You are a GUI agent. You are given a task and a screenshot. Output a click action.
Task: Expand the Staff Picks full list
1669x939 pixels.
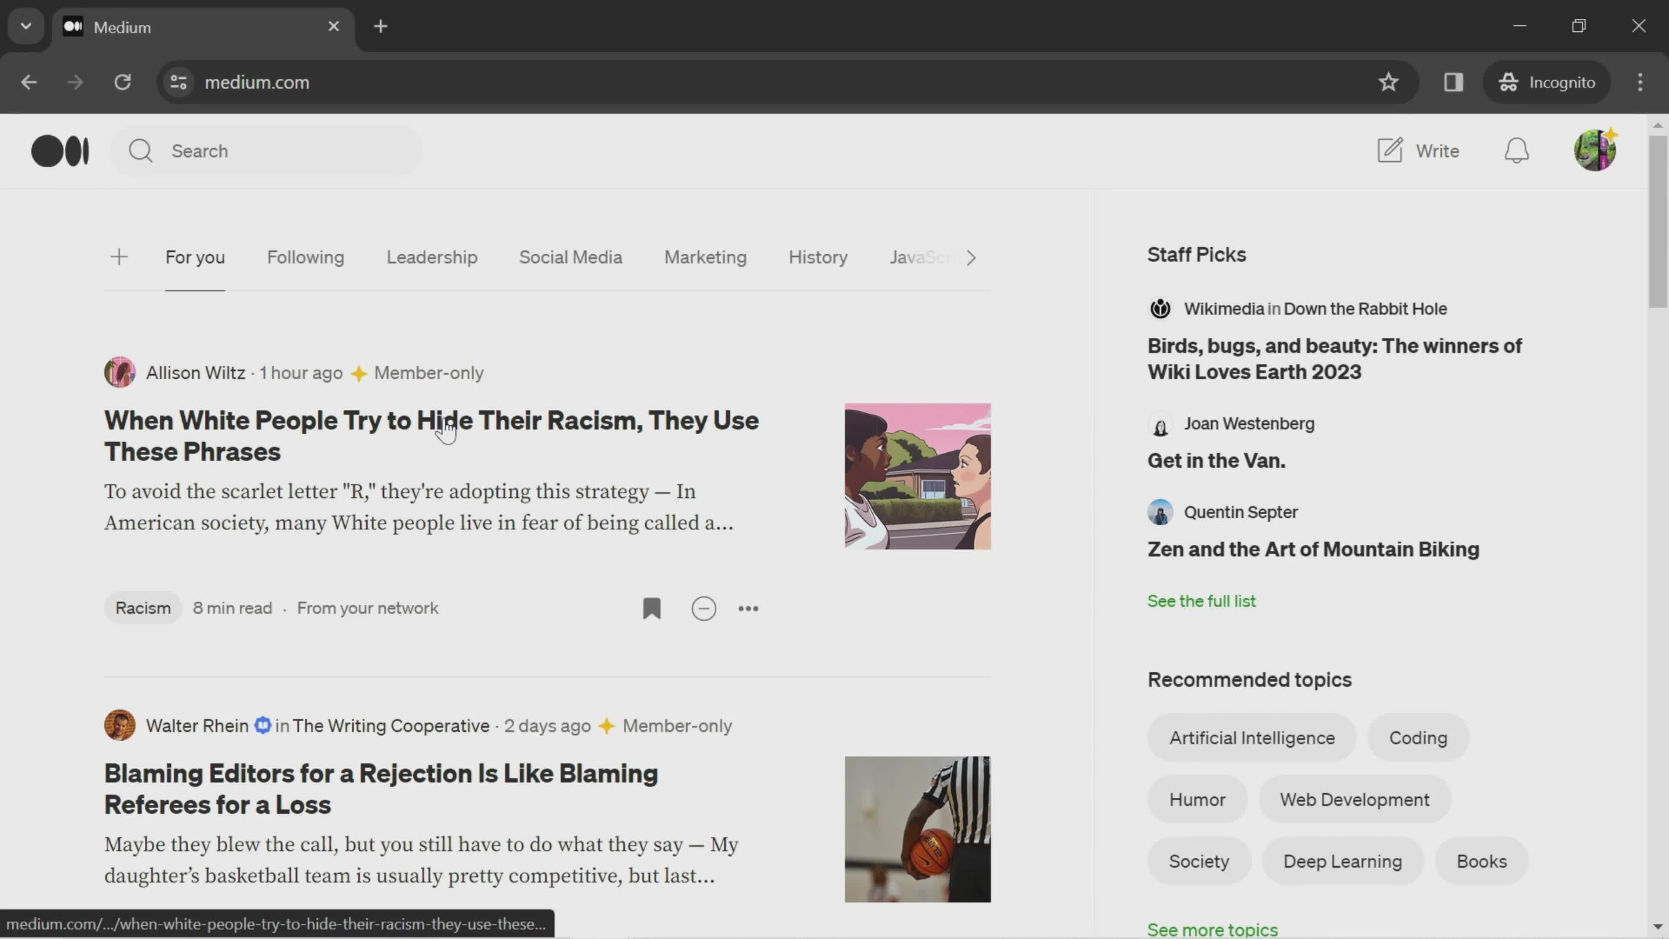1201,601
